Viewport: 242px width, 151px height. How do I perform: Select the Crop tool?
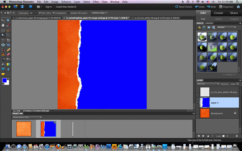pos(8,40)
